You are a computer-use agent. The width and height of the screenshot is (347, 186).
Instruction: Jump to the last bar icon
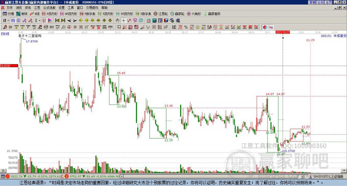coord(63,21)
